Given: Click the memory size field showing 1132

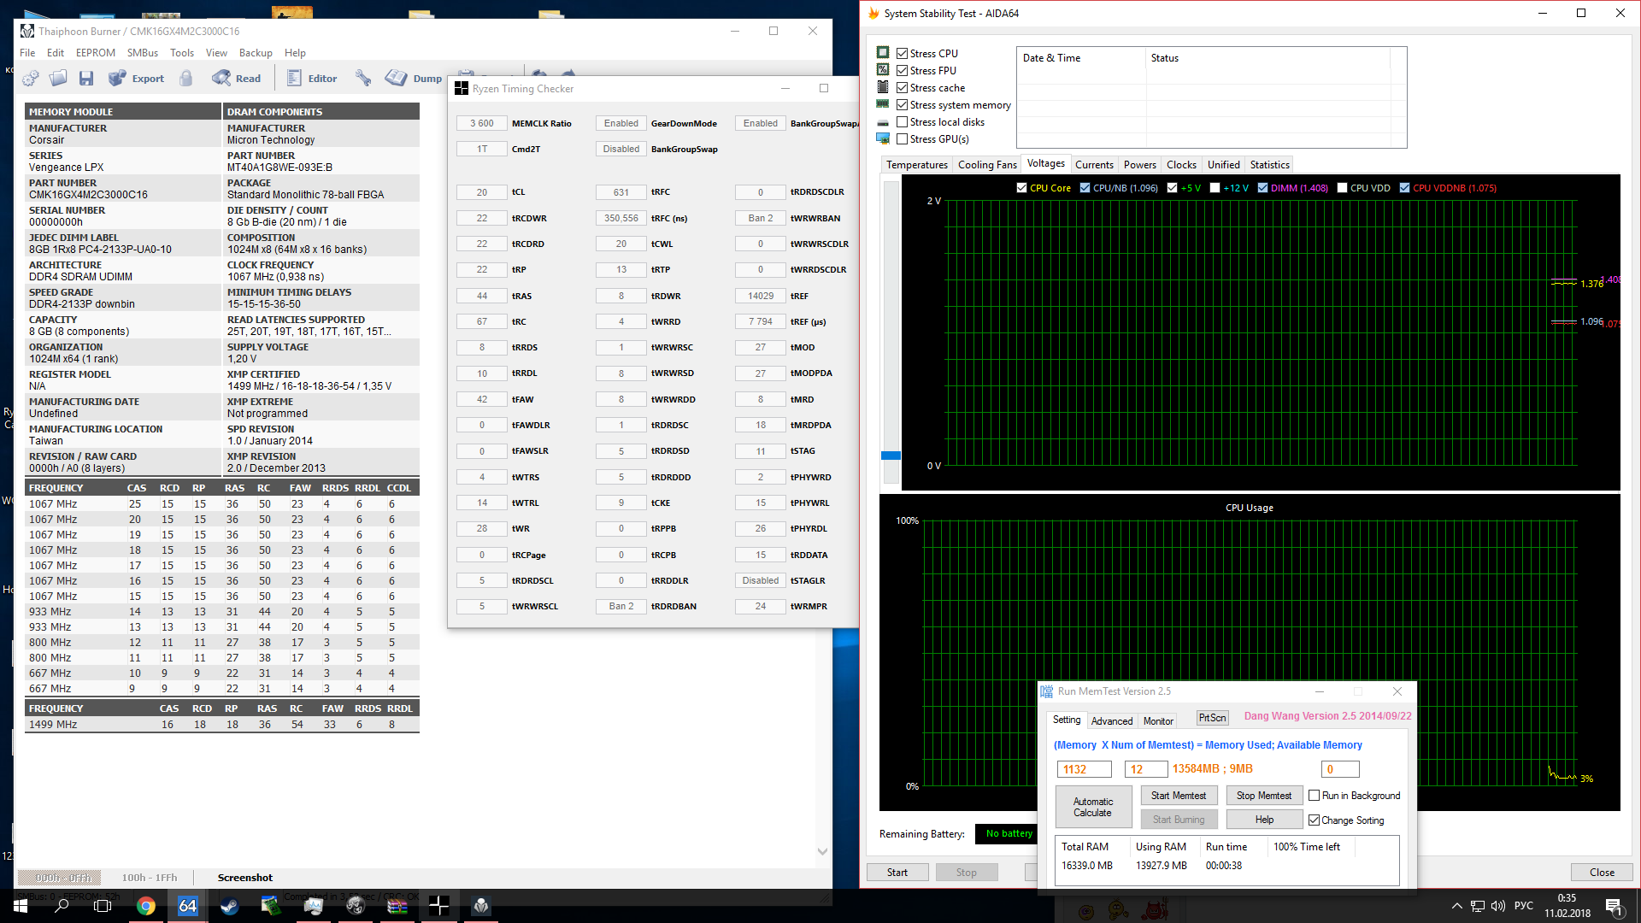Looking at the screenshot, I should pyautogui.click(x=1084, y=769).
